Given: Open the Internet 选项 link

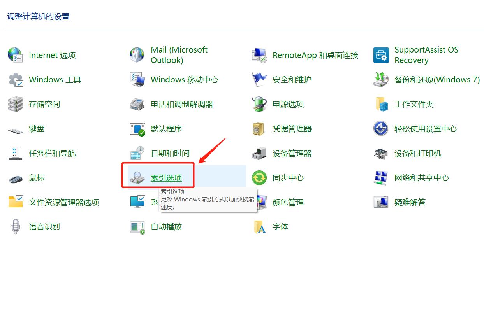Looking at the screenshot, I should pos(52,55).
